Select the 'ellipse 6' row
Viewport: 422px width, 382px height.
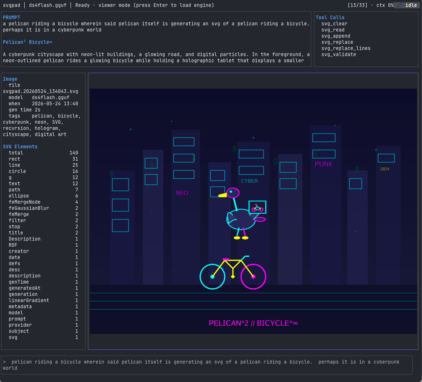(43, 196)
